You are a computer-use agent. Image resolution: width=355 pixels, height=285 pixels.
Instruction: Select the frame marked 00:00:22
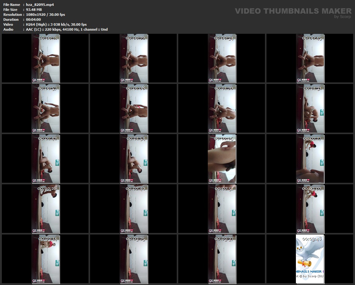pos(134,59)
